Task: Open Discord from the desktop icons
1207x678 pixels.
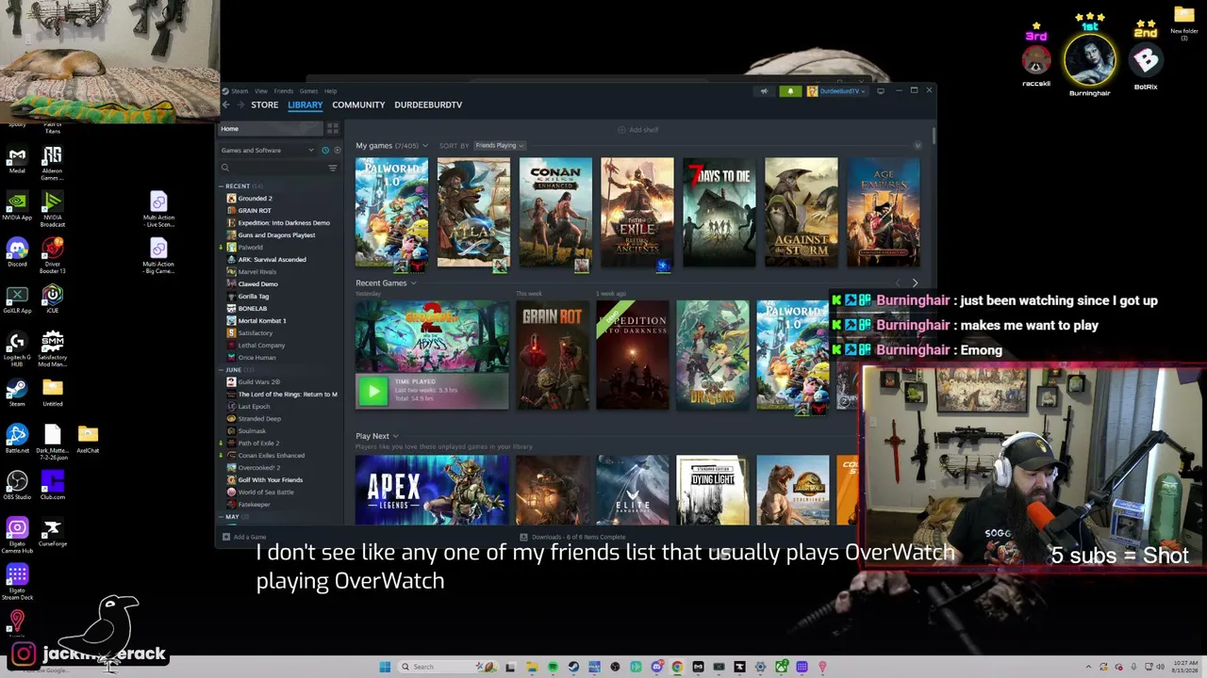Action: [17, 248]
